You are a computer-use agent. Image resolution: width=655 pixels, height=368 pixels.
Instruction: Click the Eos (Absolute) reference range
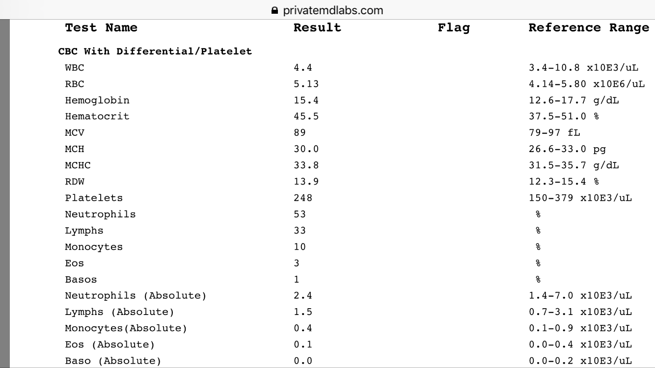580,344
